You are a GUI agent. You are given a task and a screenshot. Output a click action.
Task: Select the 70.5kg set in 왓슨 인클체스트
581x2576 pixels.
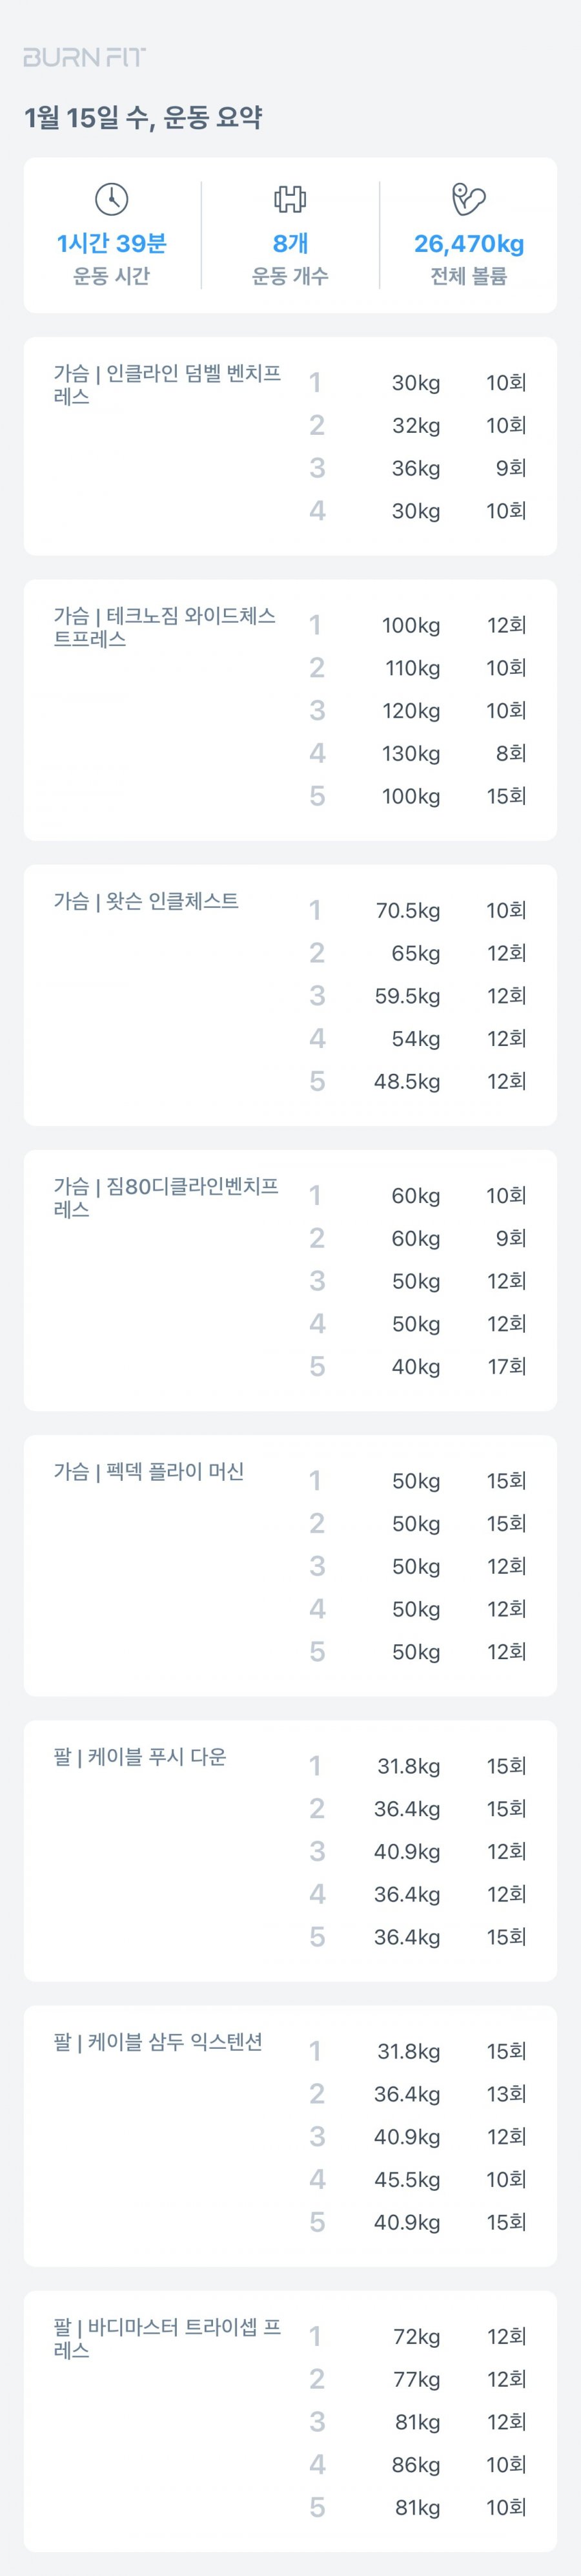point(408,910)
